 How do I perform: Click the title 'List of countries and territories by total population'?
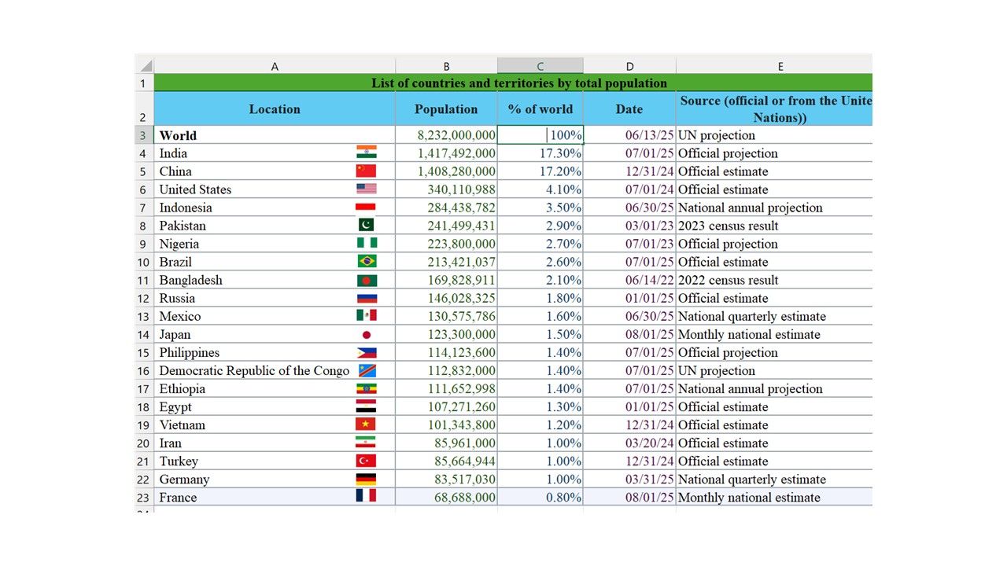tap(519, 83)
